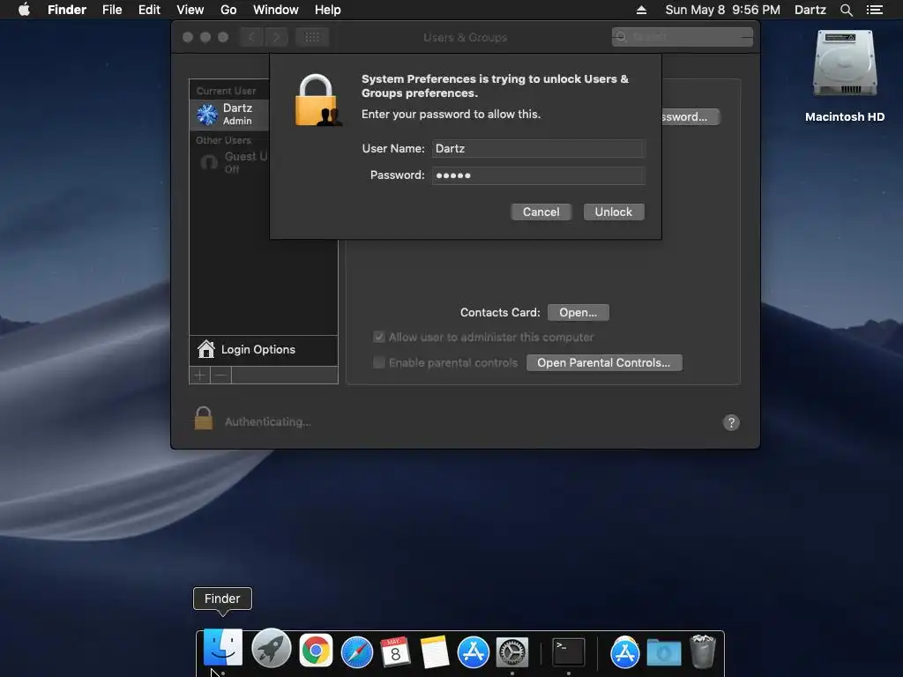Viewport: 903px width, 677px height.
Task: Open Spotlight search magnifier in menu bar
Action: coord(846,10)
